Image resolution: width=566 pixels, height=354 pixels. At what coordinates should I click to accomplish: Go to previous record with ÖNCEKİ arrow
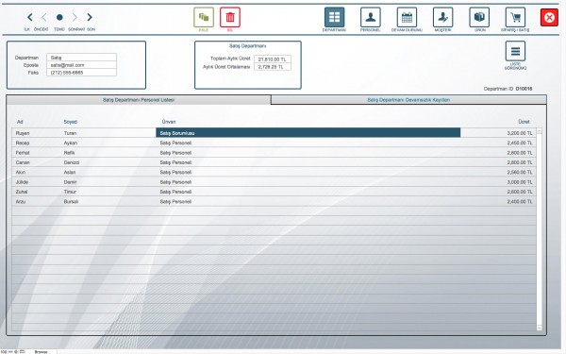[x=44, y=17]
